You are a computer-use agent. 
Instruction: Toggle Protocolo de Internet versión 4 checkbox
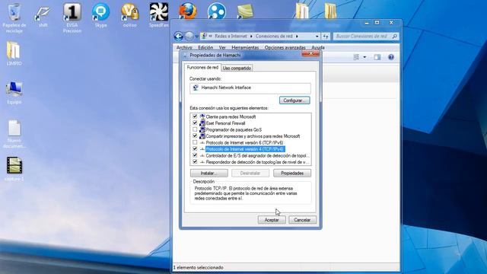(195, 149)
